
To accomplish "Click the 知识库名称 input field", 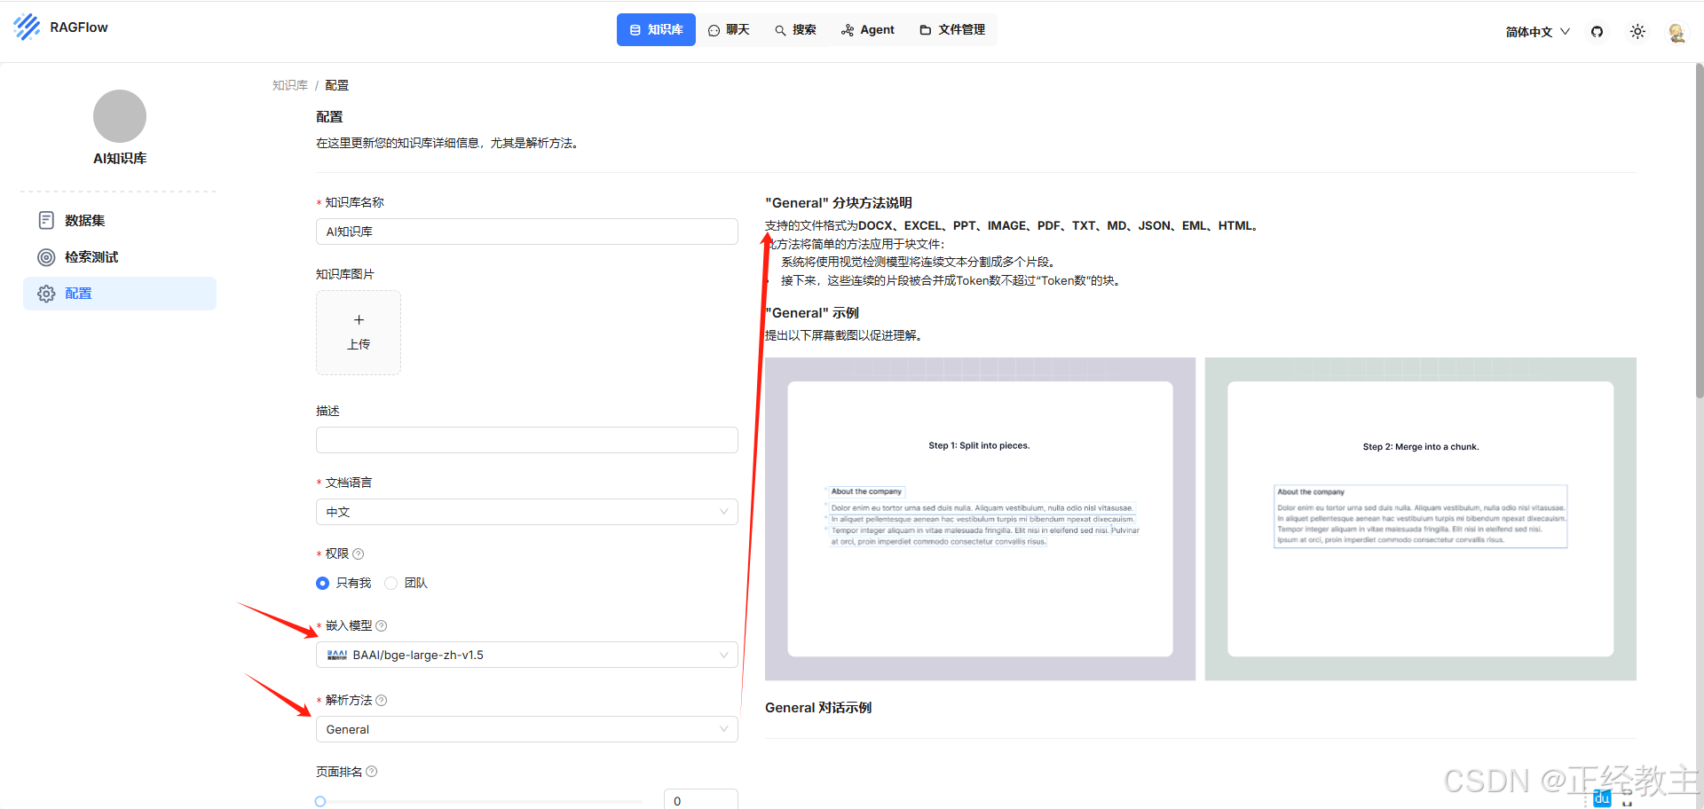I will tap(527, 232).
